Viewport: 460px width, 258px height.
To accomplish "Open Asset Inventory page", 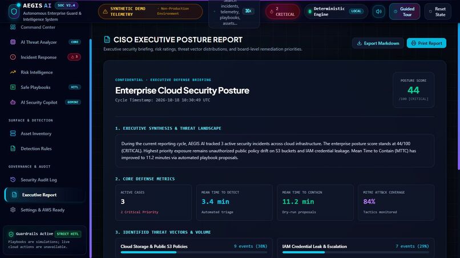I will click(x=45, y=133).
